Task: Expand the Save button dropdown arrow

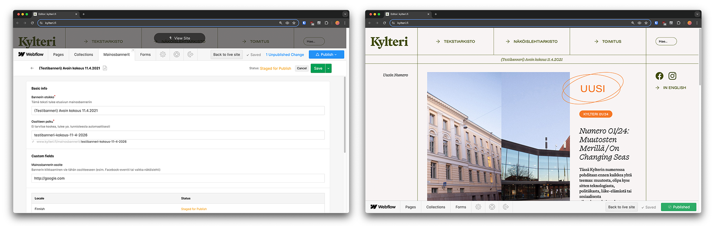Action: pyautogui.click(x=328, y=68)
